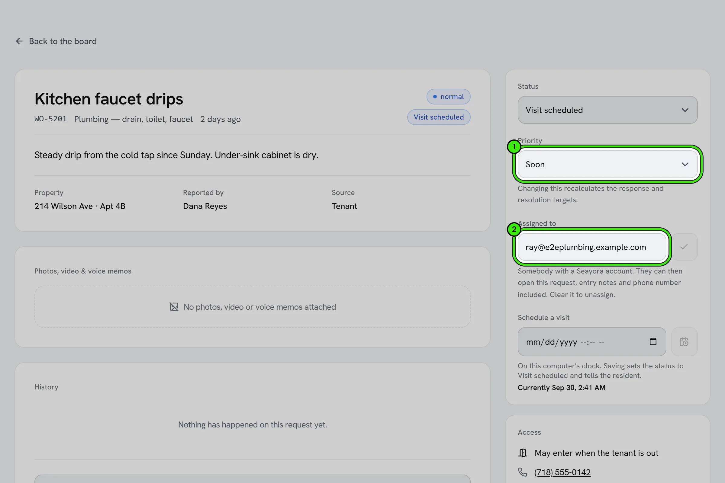Click the Visit scheduled status badge
Viewport: 725px width, 483px height.
(439, 117)
